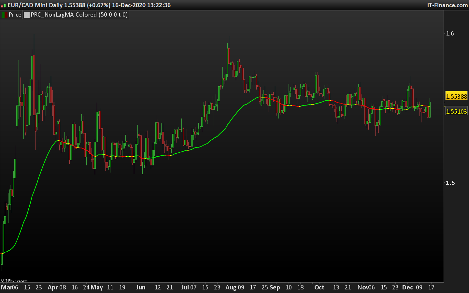Image resolution: width=469 pixels, height=293 pixels.
Task: Open PRC_NonLagMA Colored indicator settings
Action: pos(79,15)
